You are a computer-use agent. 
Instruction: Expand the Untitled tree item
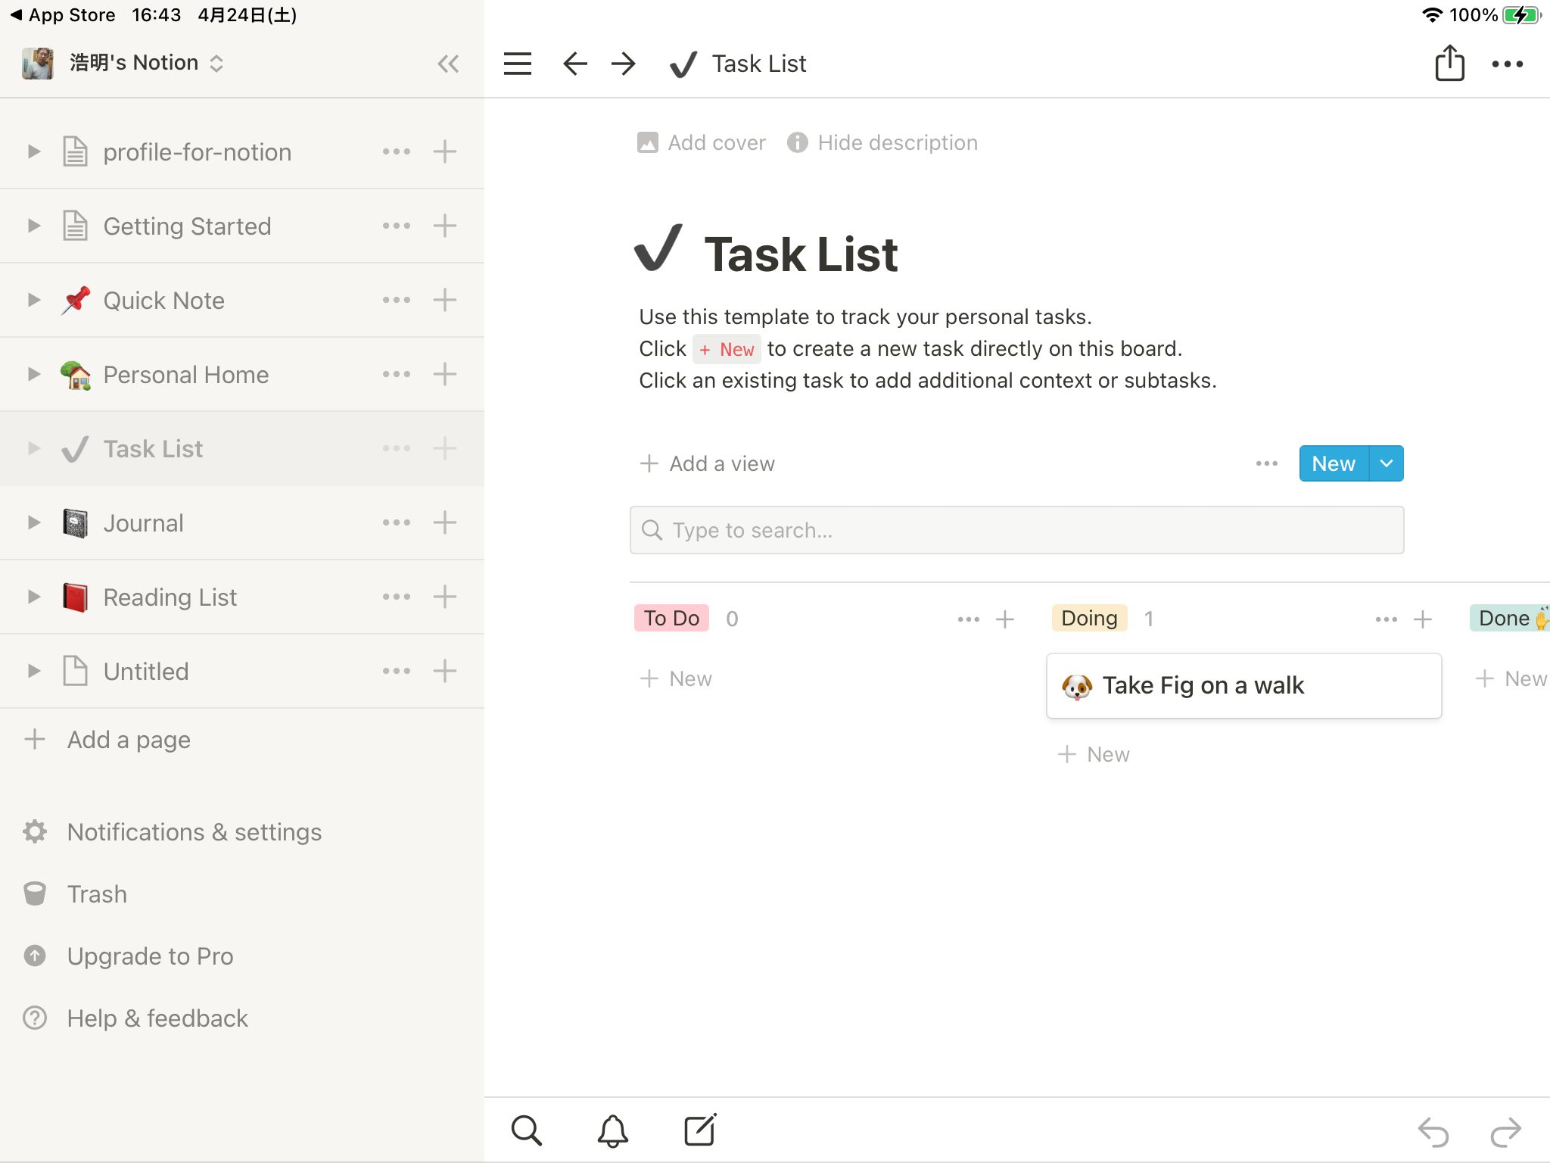pos(34,671)
